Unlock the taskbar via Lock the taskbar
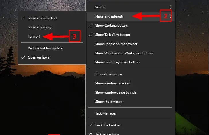Screen dimensions: 209x135 point(108,125)
